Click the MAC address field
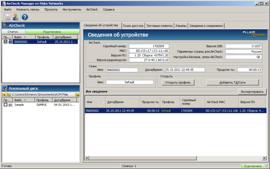This screenshot has height=169, width=270. 149,51
